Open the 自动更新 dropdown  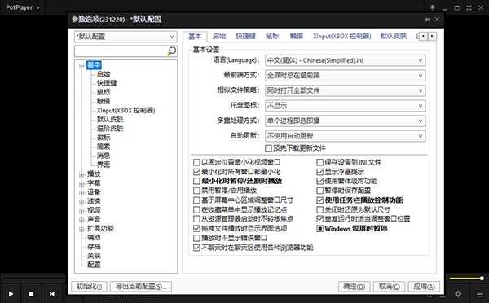tap(346, 136)
